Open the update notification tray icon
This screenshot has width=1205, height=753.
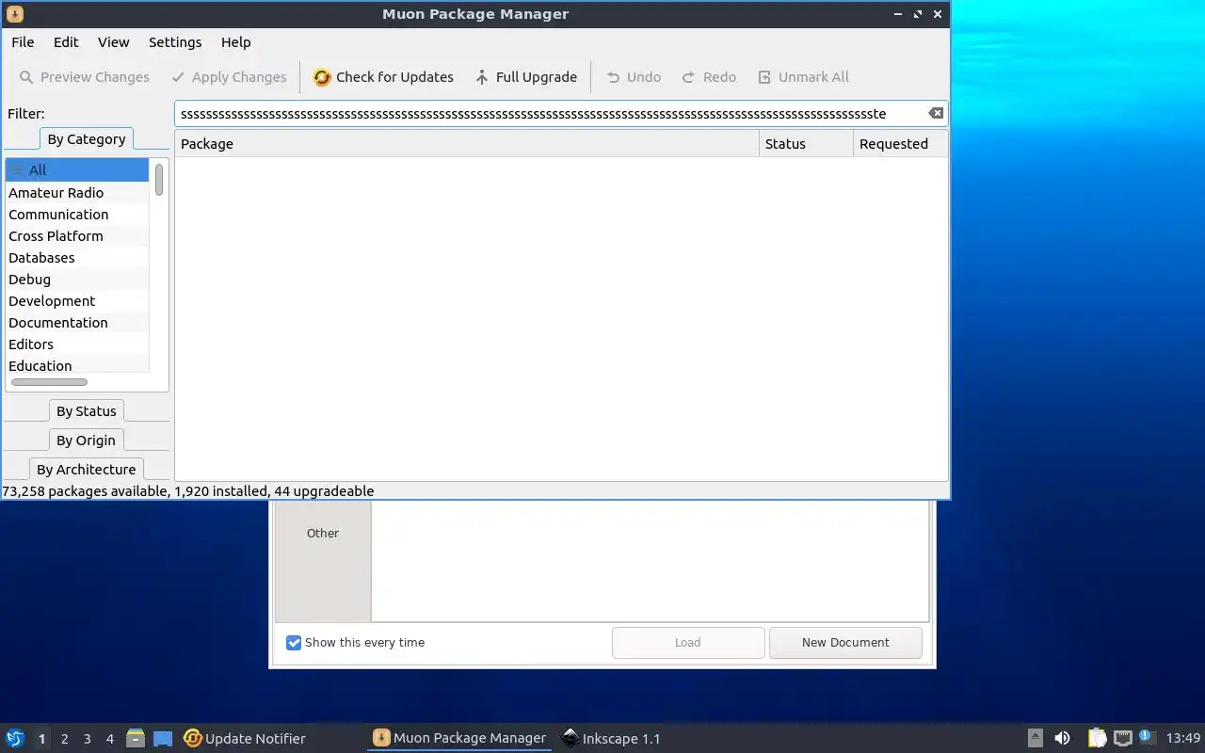tap(1147, 737)
